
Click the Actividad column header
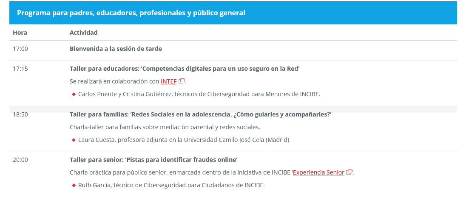pos(83,33)
